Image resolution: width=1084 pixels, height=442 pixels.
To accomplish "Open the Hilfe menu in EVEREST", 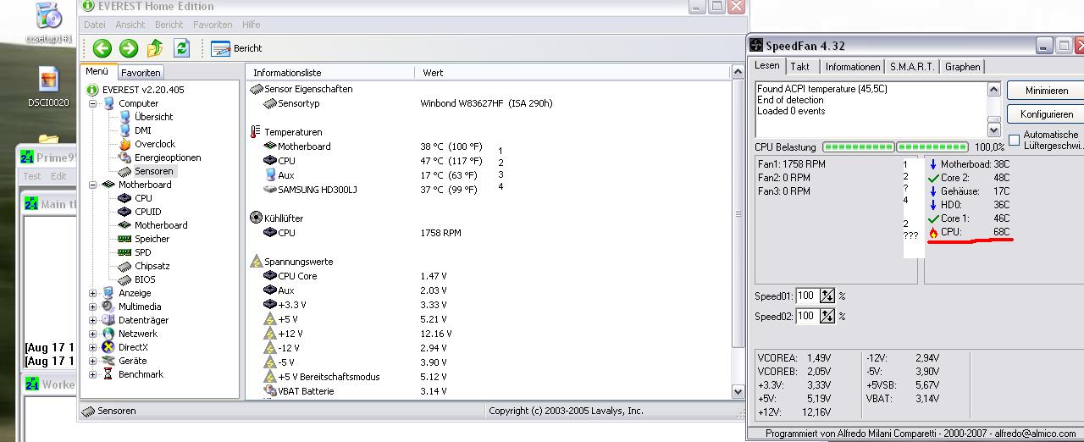I will (x=251, y=25).
